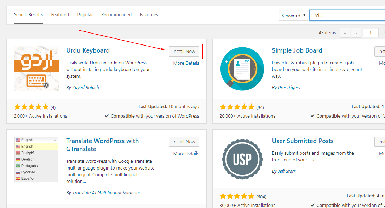Open the User Submitted Posts title

(x=303, y=141)
